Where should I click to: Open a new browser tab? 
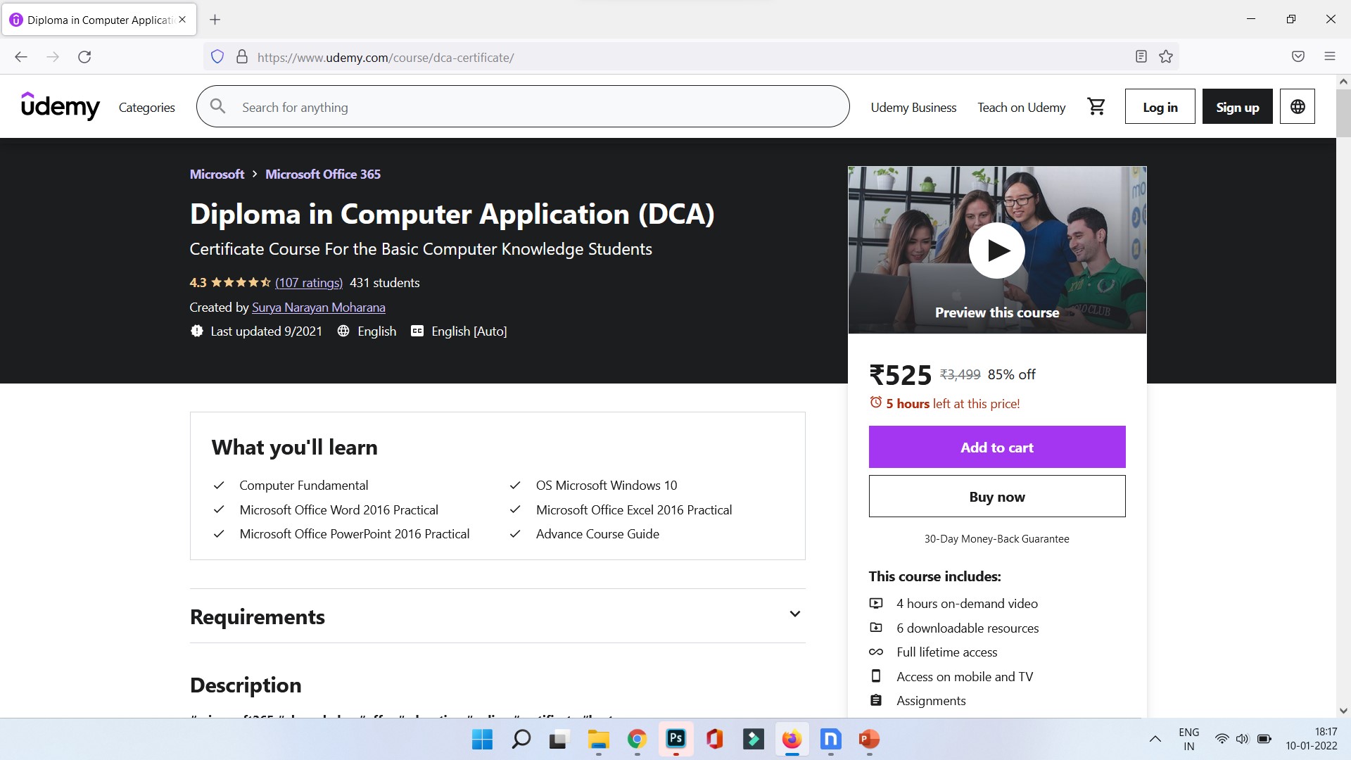215,20
